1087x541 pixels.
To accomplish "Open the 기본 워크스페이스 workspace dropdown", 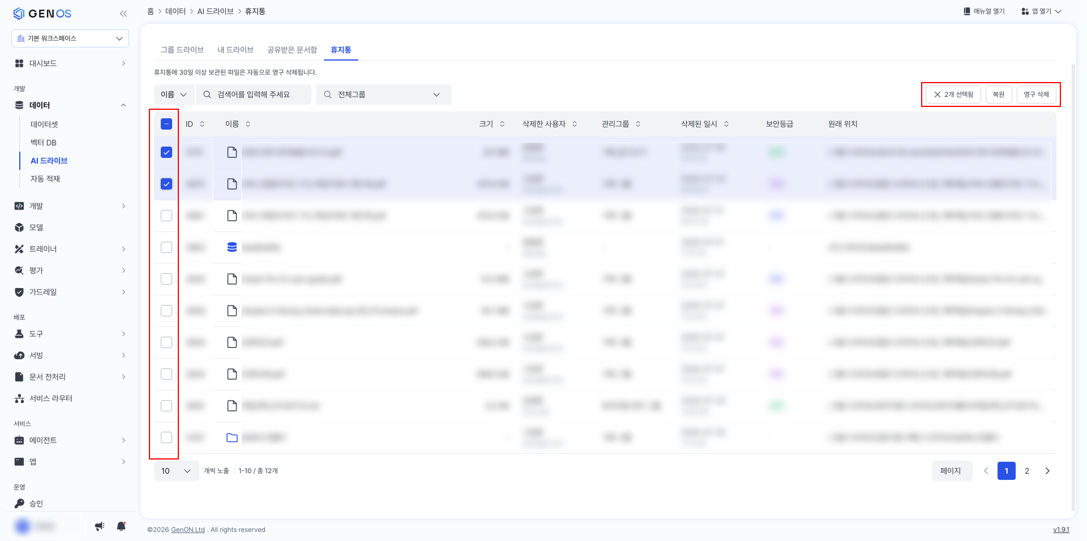I will pos(70,38).
